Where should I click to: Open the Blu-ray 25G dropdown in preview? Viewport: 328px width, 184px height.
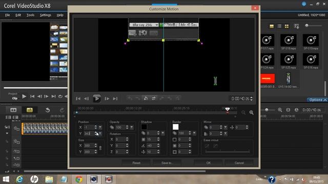tap(144, 25)
